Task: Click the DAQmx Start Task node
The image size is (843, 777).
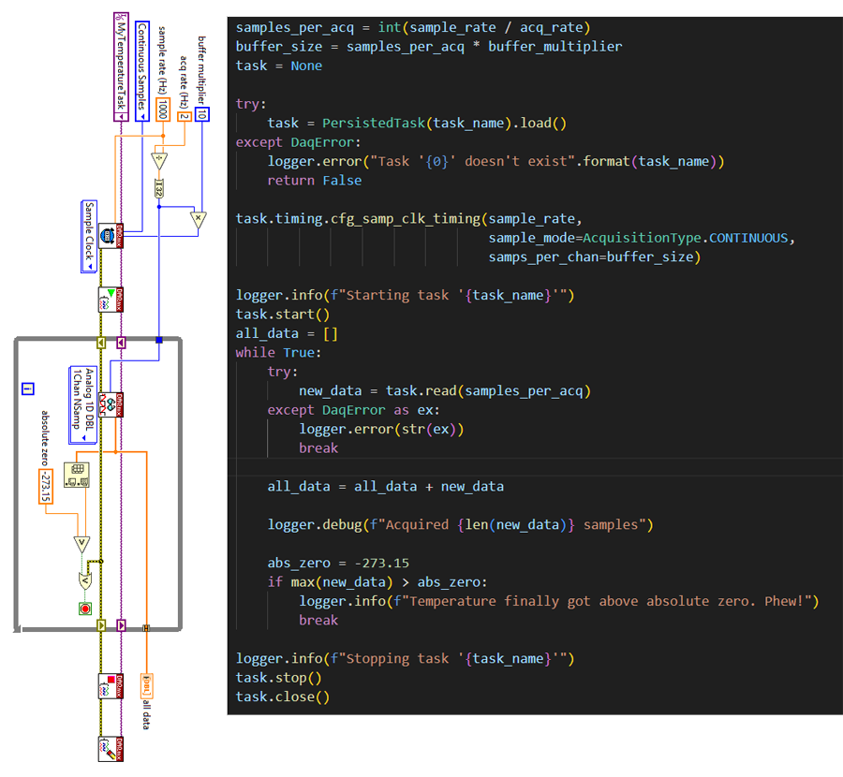Action: coord(111,300)
